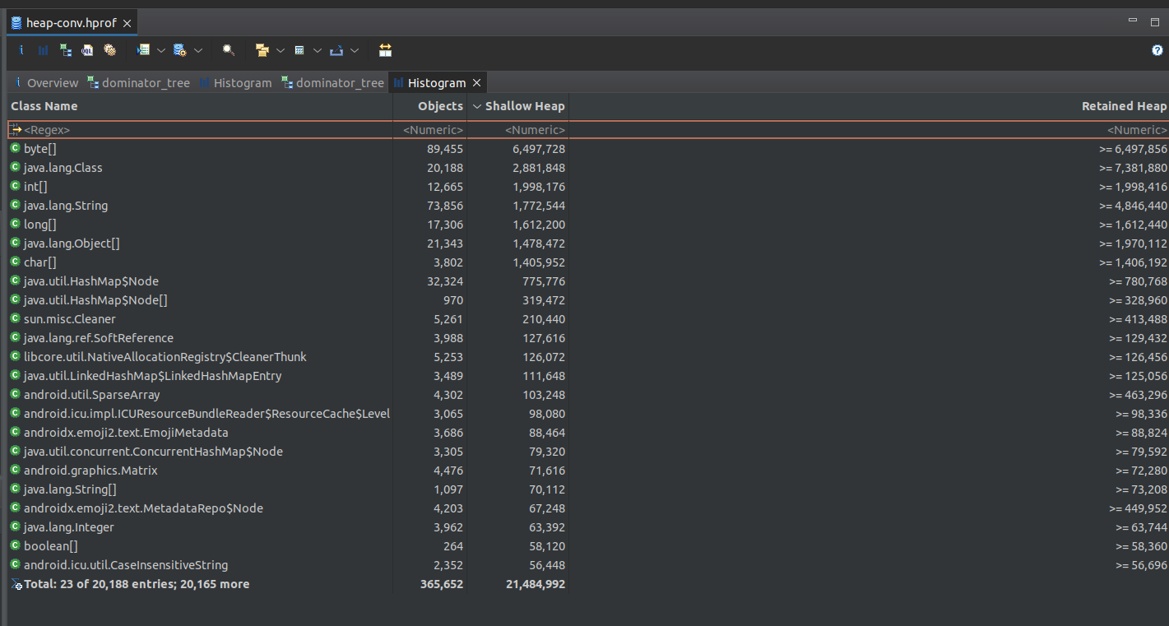1169x626 pixels.
Task: Click total shallow heap value 21,484,992
Action: tap(536, 584)
